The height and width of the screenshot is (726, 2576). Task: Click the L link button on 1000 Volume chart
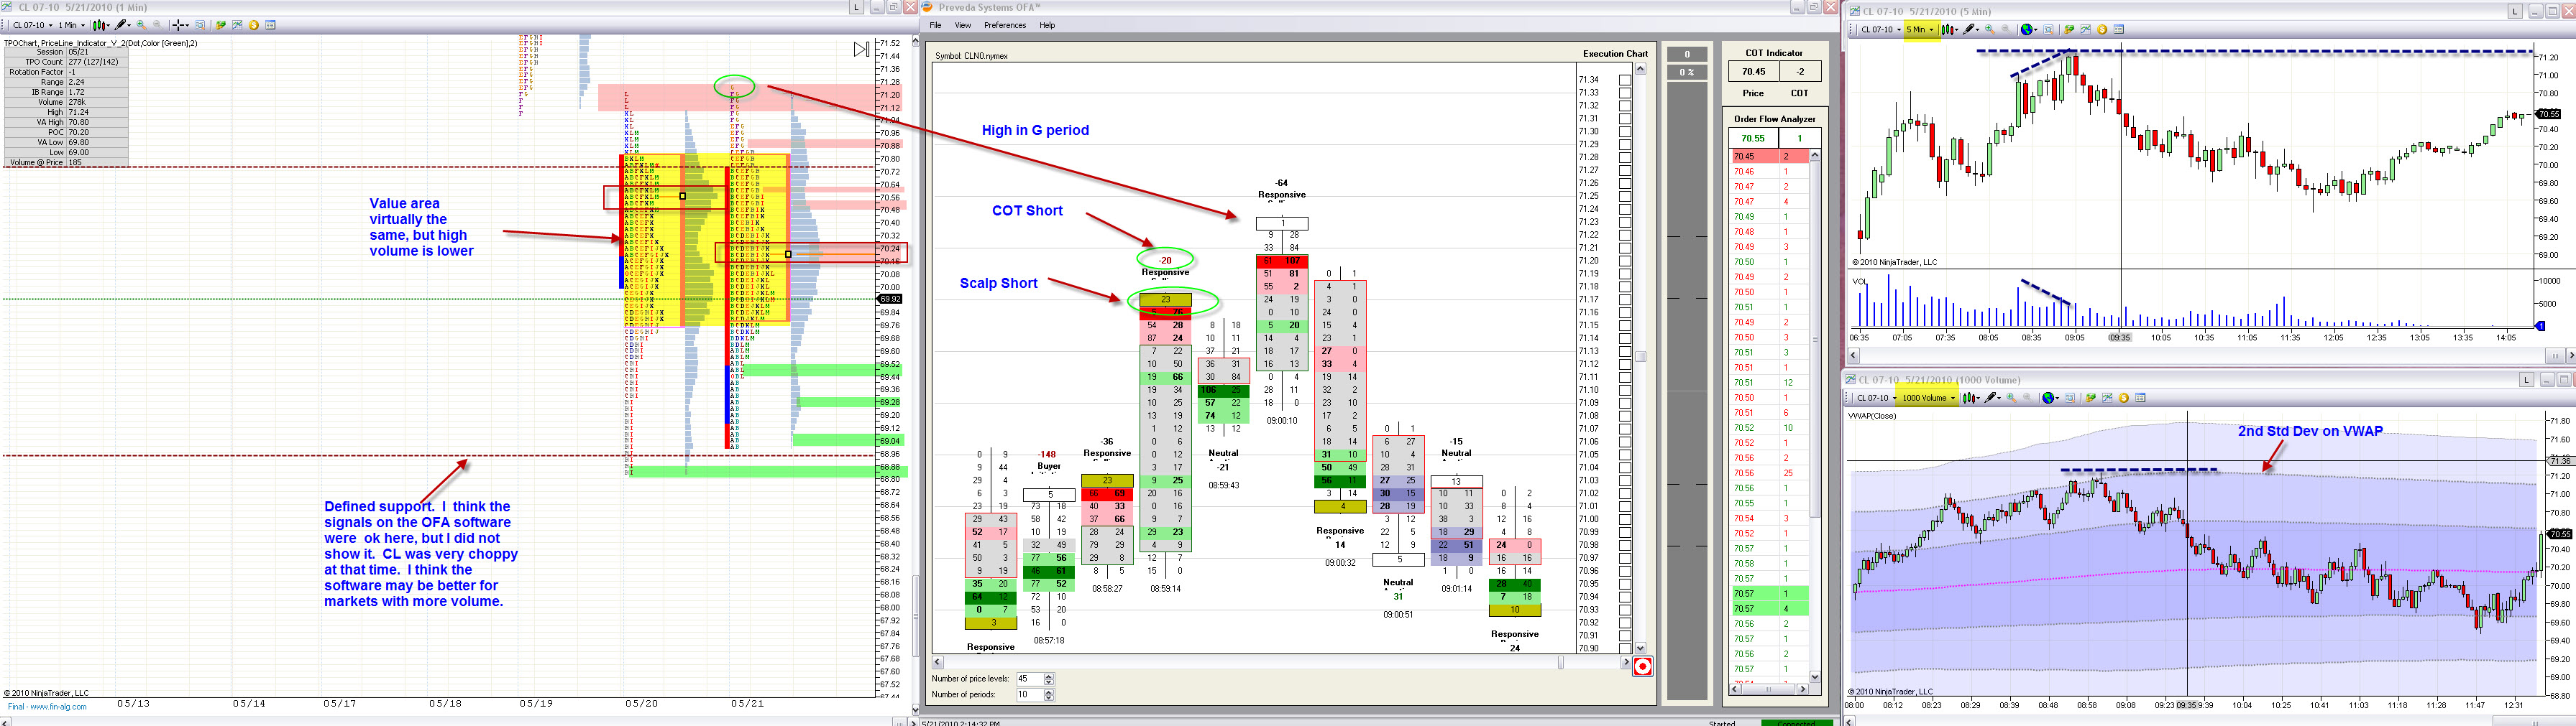click(x=2526, y=379)
